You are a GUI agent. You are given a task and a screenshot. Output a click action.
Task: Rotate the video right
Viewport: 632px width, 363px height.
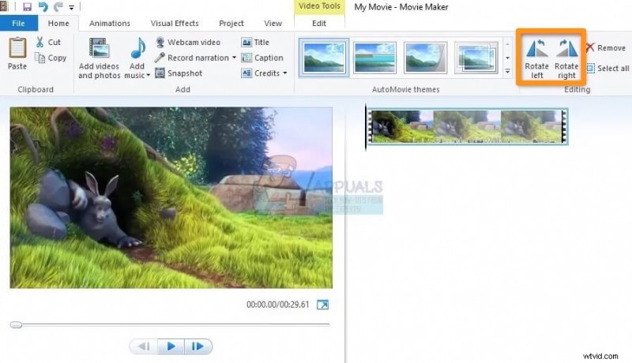click(566, 58)
